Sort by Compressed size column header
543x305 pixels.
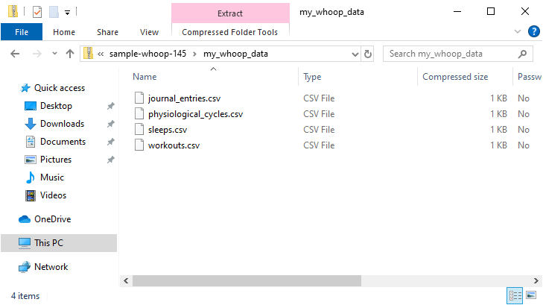tap(455, 77)
